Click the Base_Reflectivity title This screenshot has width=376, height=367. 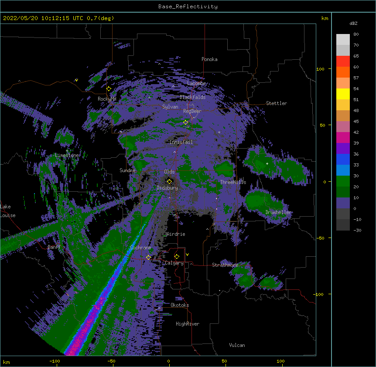(x=188, y=7)
